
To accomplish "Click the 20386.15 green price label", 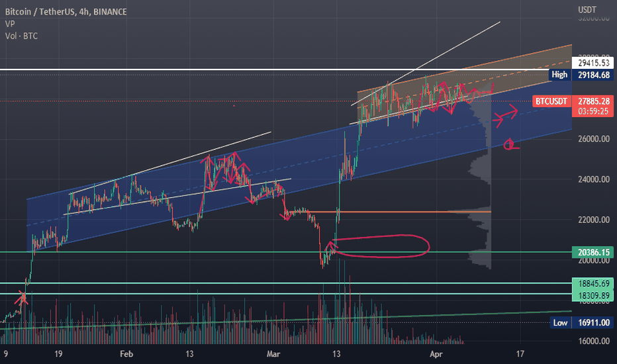I will coord(593,252).
